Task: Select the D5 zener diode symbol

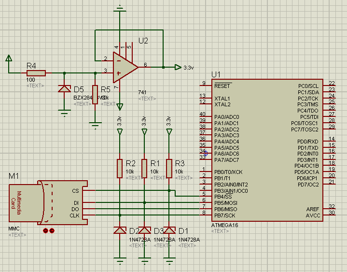Action: point(64,89)
